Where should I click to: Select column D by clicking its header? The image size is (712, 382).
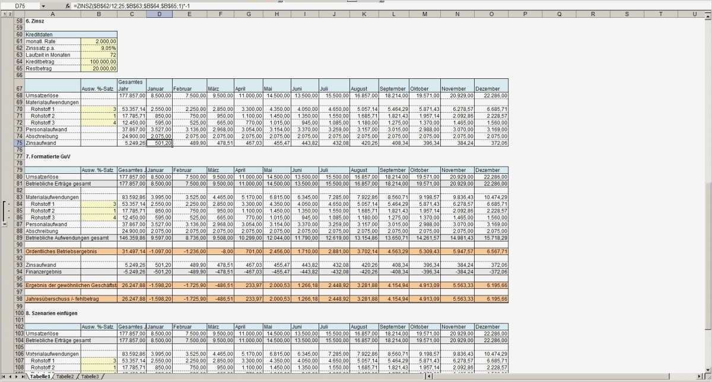click(159, 13)
